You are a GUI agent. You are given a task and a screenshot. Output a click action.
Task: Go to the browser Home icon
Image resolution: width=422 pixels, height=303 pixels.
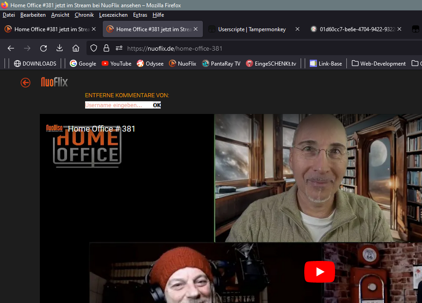(76, 48)
